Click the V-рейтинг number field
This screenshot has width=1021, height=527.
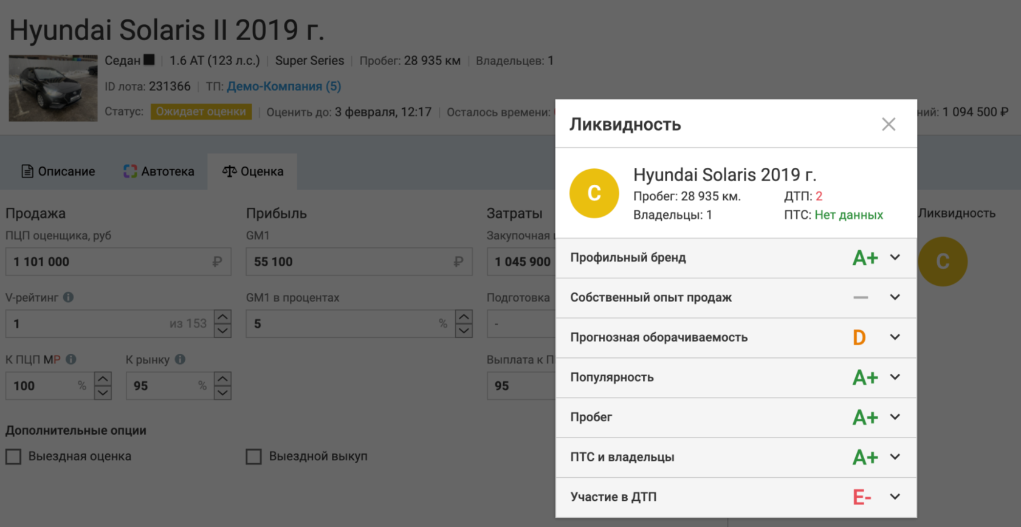(x=110, y=324)
